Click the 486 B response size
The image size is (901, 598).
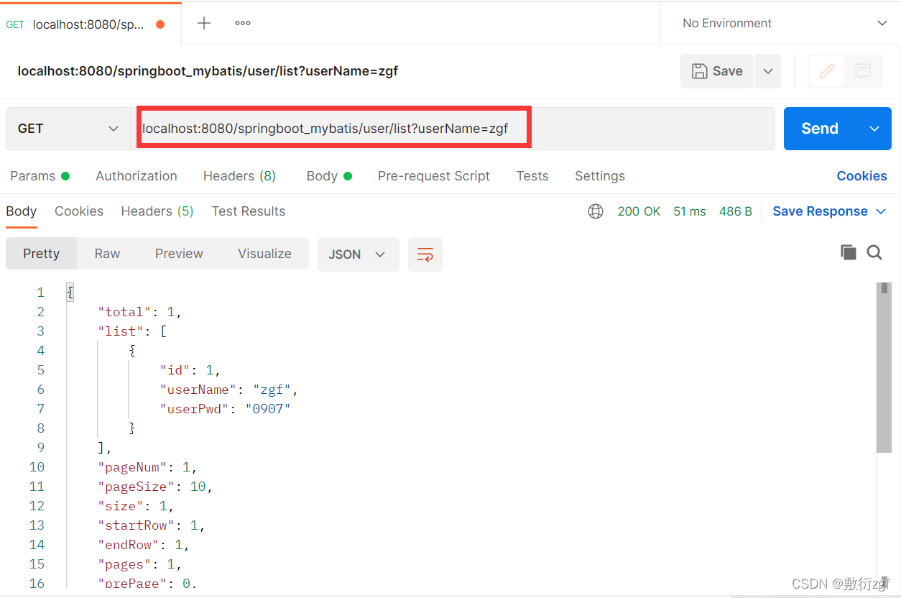coord(736,211)
